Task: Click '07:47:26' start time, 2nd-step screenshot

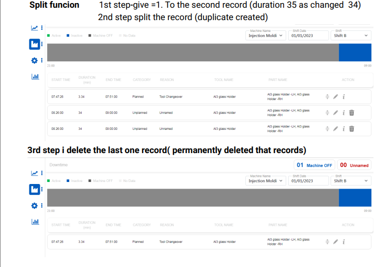Action: 57,97
